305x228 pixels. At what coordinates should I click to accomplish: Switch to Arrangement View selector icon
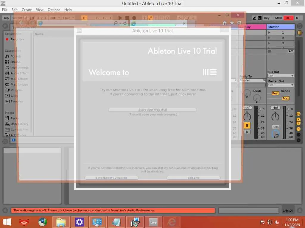(300, 26)
